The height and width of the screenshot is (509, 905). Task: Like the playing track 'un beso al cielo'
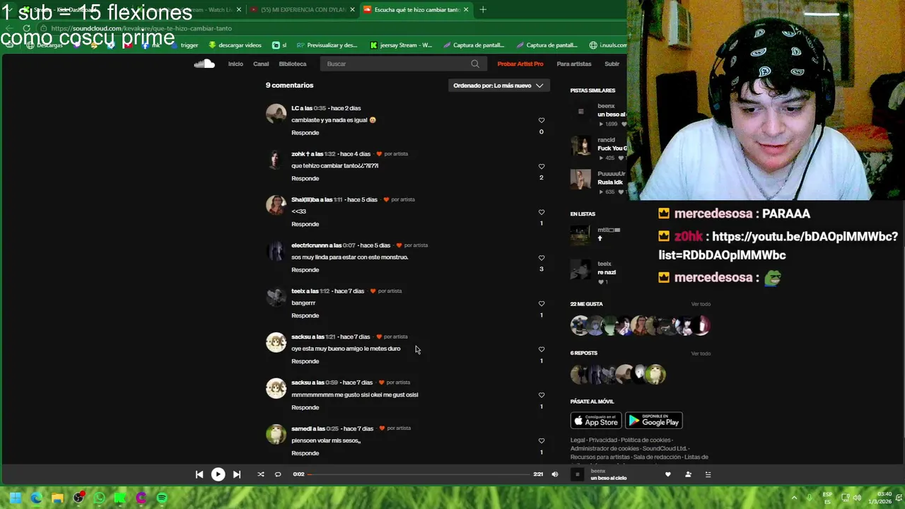pyautogui.click(x=667, y=474)
